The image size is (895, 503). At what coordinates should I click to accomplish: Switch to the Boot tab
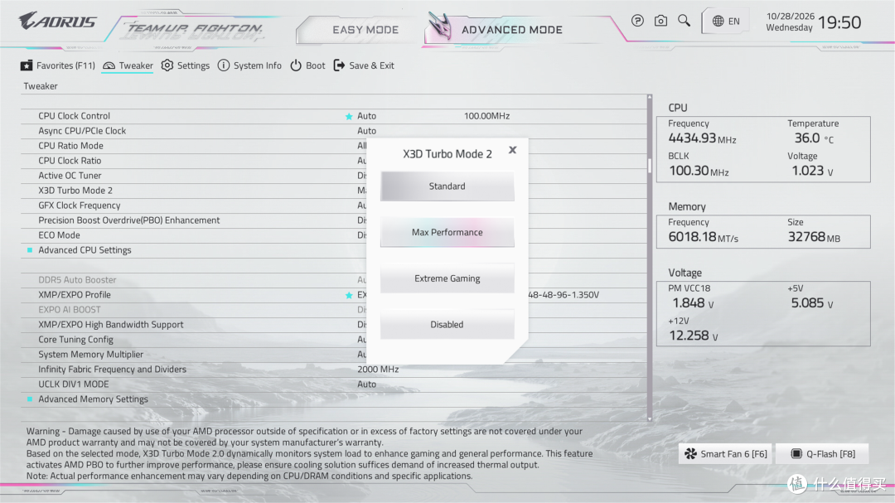[307, 65]
